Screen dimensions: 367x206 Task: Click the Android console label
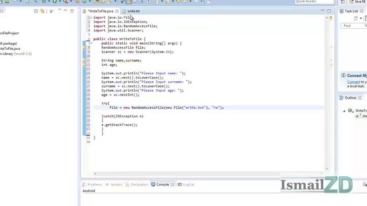(x=89, y=191)
